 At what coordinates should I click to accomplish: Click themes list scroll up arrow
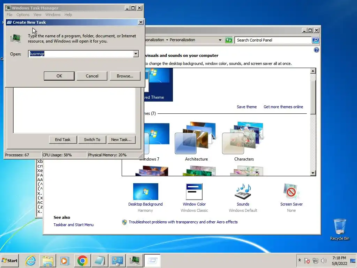313,71
